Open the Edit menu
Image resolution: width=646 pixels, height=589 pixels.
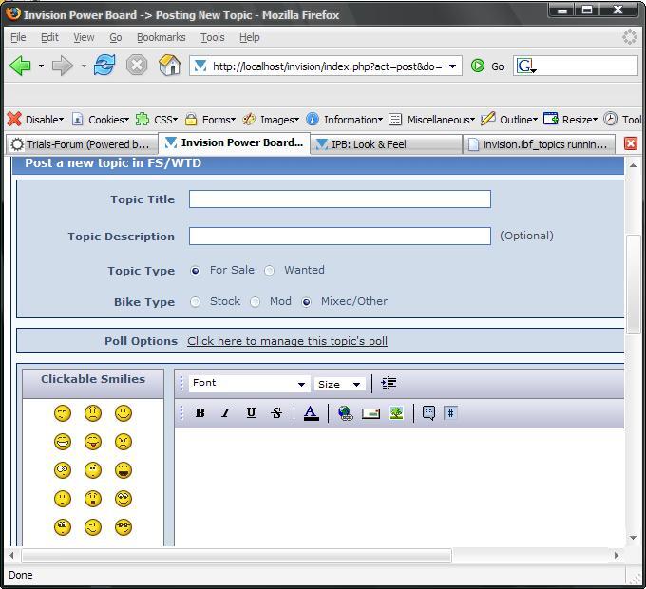tap(49, 37)
